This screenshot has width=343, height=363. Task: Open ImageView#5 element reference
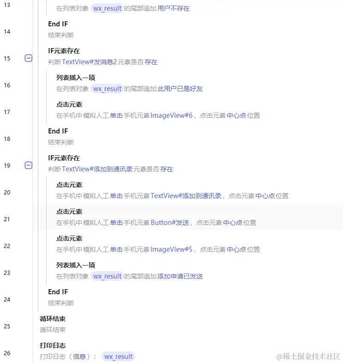click(172, 249)
